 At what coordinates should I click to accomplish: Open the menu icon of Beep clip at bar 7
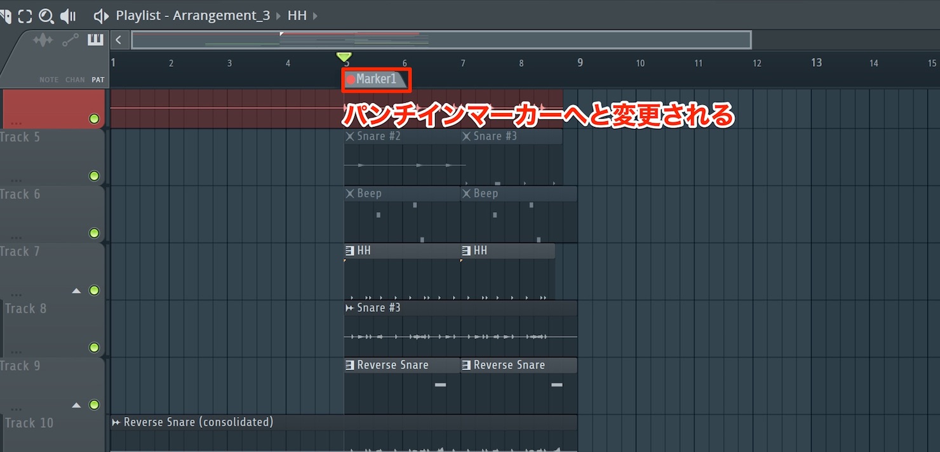pyautogui.click(x=466, y=194)
